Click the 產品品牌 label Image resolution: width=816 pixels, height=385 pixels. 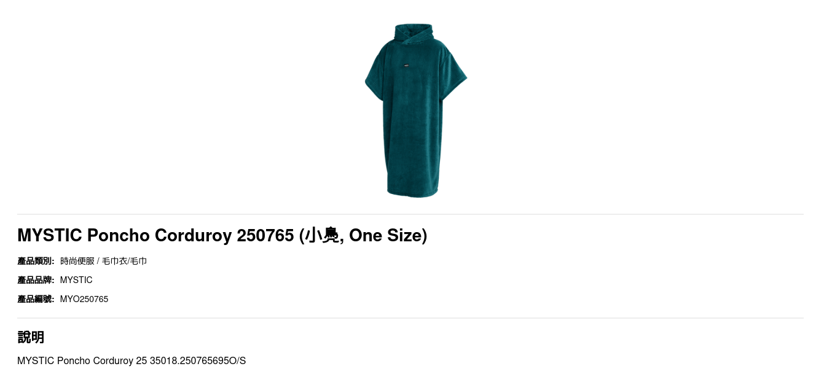pos(36,280)
